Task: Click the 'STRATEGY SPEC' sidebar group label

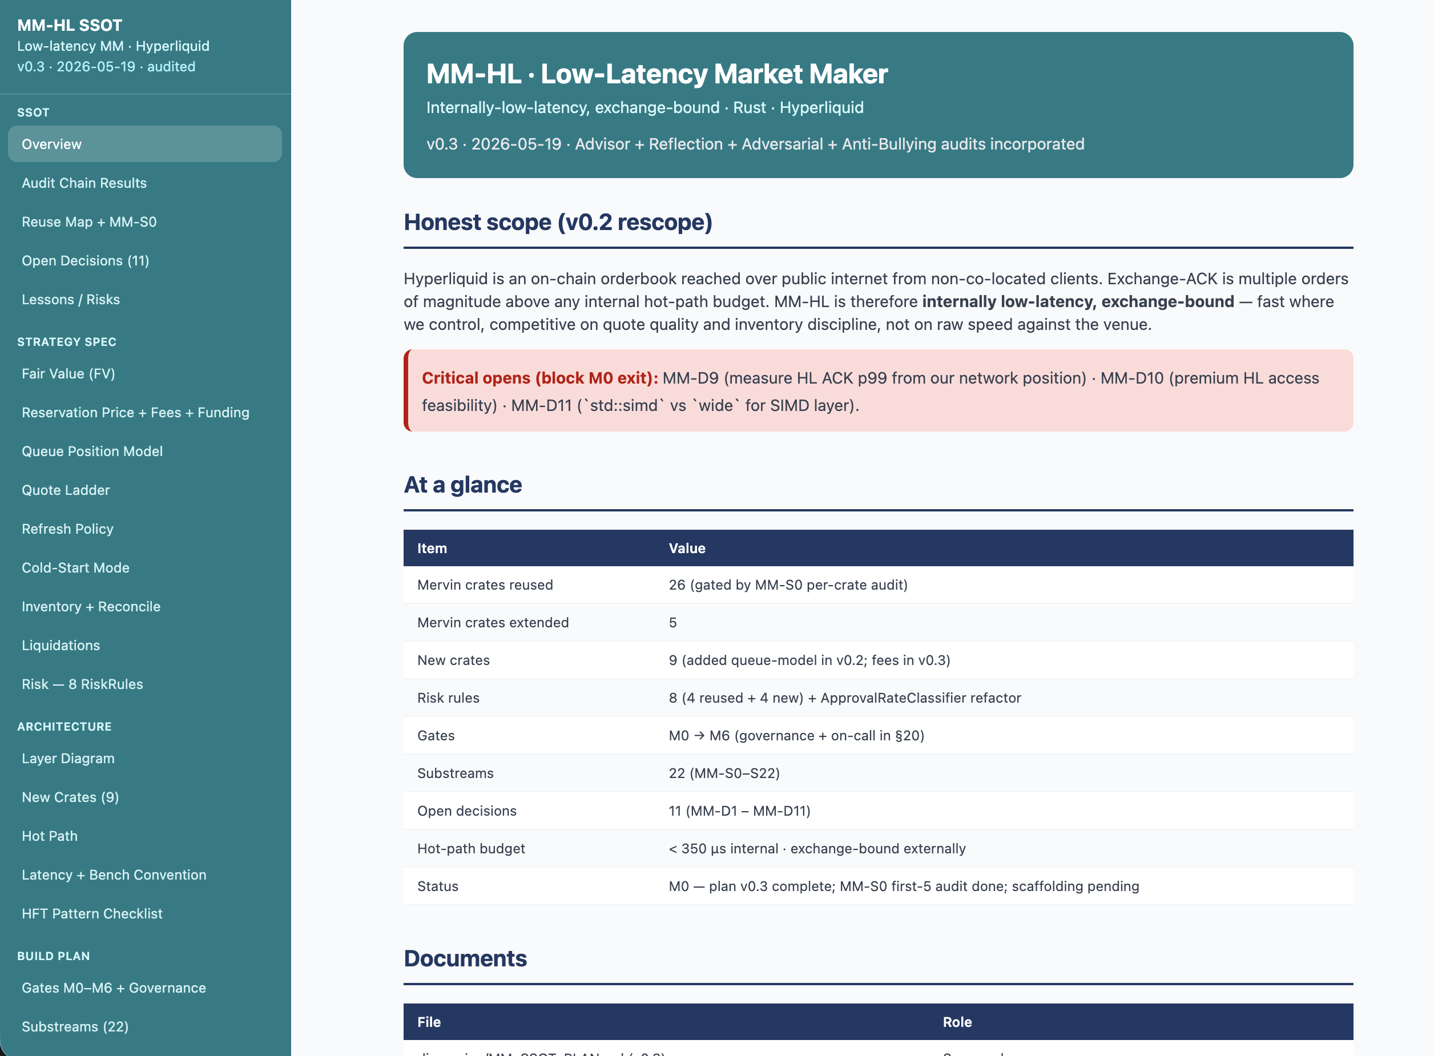Action: pos(67,342)
